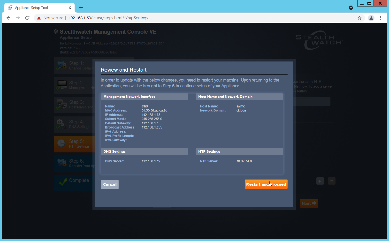Reload the current page
Viewport: 389px width, 241px height.
coord(27,18)
